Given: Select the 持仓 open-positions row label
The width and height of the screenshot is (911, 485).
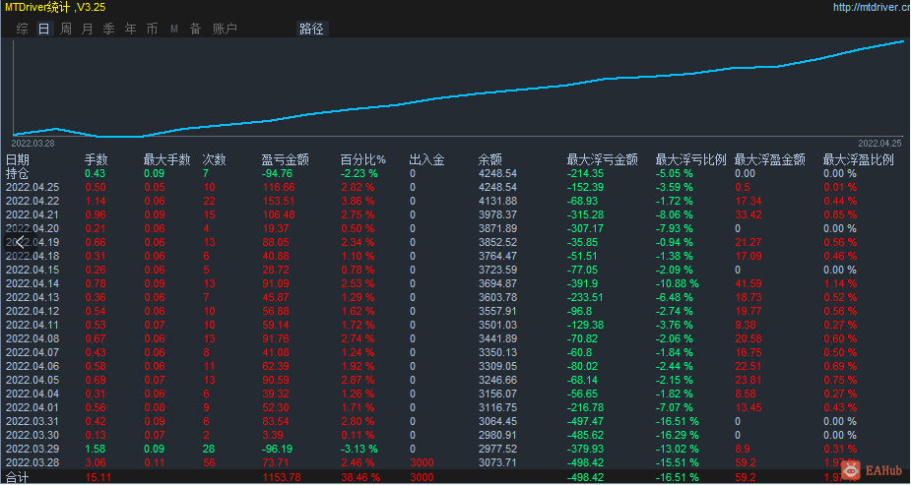Looking at the screenshot, I should [17, 173].
